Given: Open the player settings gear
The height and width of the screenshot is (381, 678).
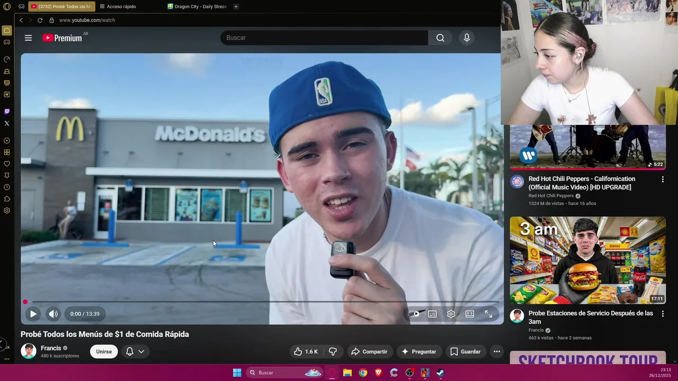Looking at the screenshot, I should (451, 314).
